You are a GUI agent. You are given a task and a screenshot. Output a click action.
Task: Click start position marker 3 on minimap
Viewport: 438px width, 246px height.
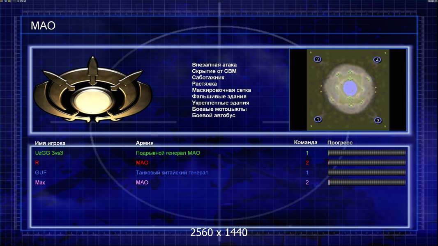(378, 121)
